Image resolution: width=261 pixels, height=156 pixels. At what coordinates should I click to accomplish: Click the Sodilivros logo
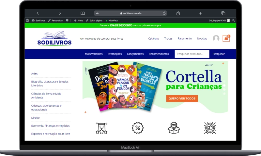(x=54, y=38)
